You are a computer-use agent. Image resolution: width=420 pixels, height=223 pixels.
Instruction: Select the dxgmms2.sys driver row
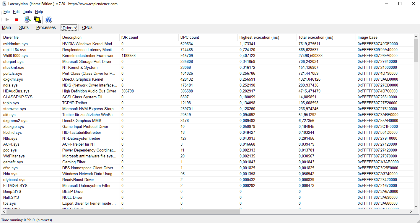pyautogui.click(x=207, y=121)
